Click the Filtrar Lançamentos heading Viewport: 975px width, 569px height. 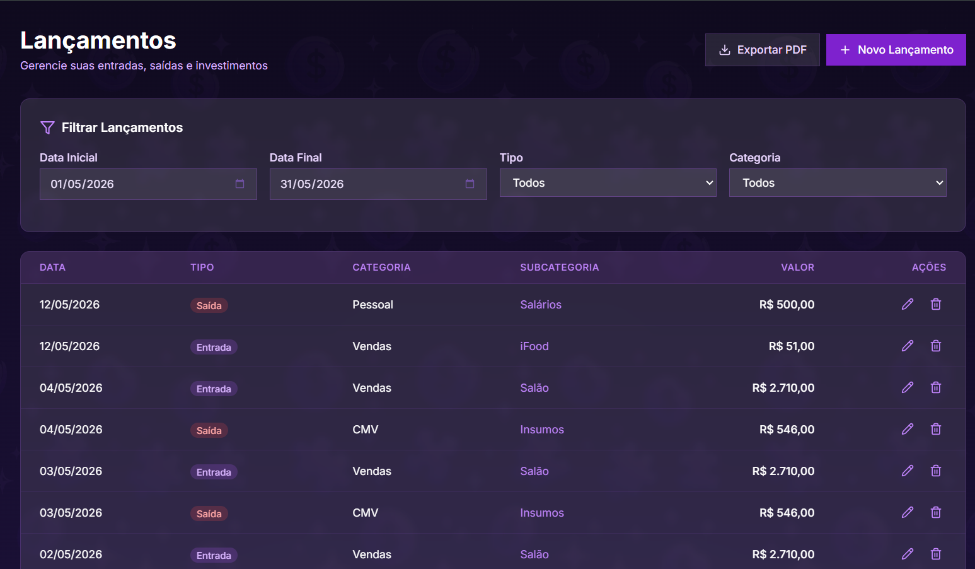coord(122,127)
